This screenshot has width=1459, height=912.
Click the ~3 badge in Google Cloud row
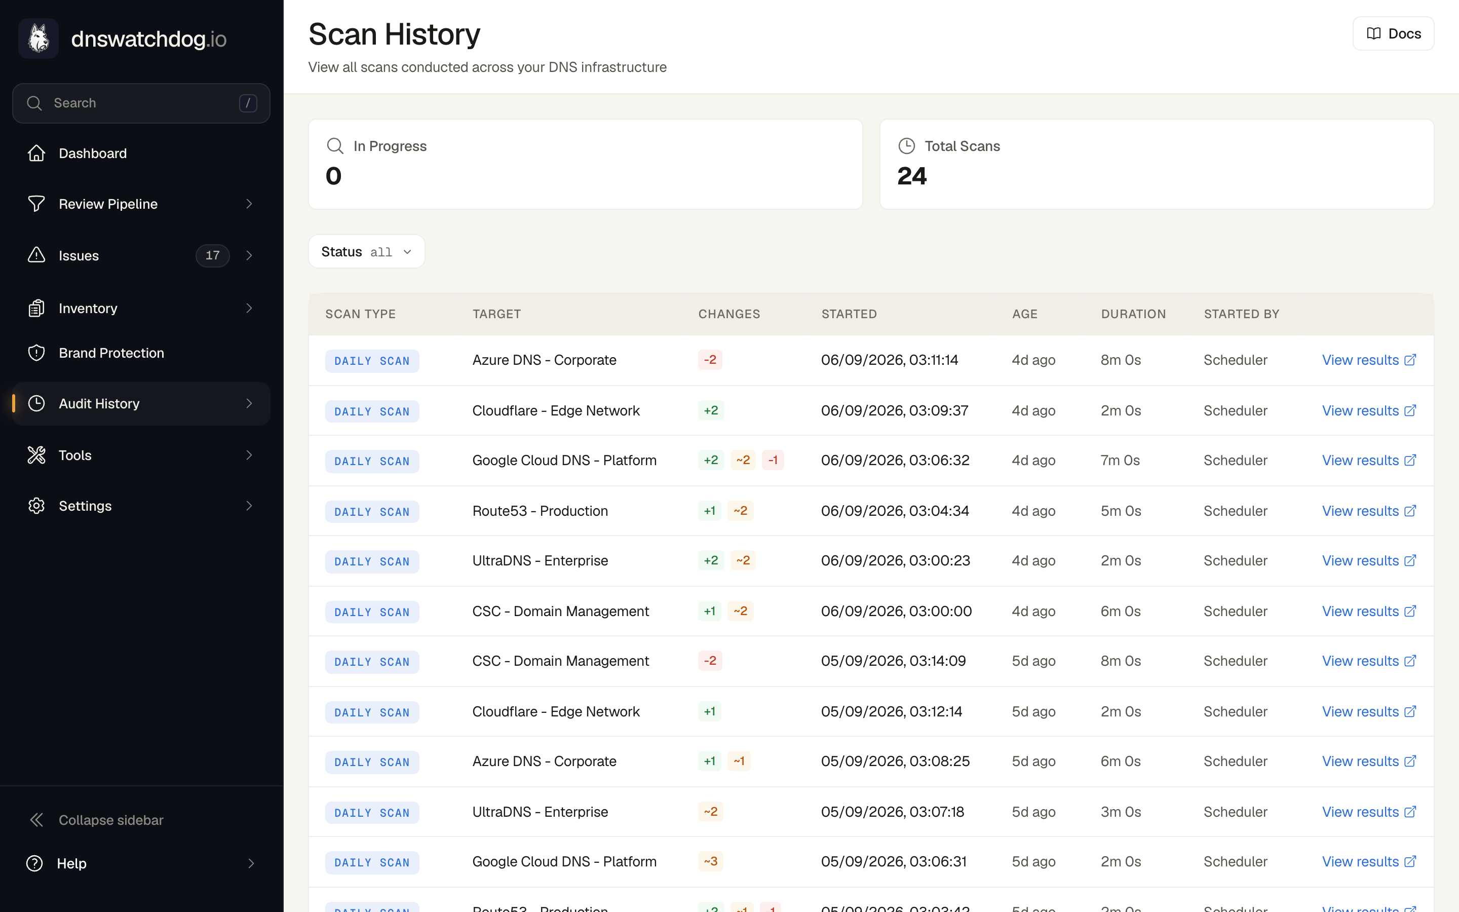pyautogui.click(x=710, y=861)
